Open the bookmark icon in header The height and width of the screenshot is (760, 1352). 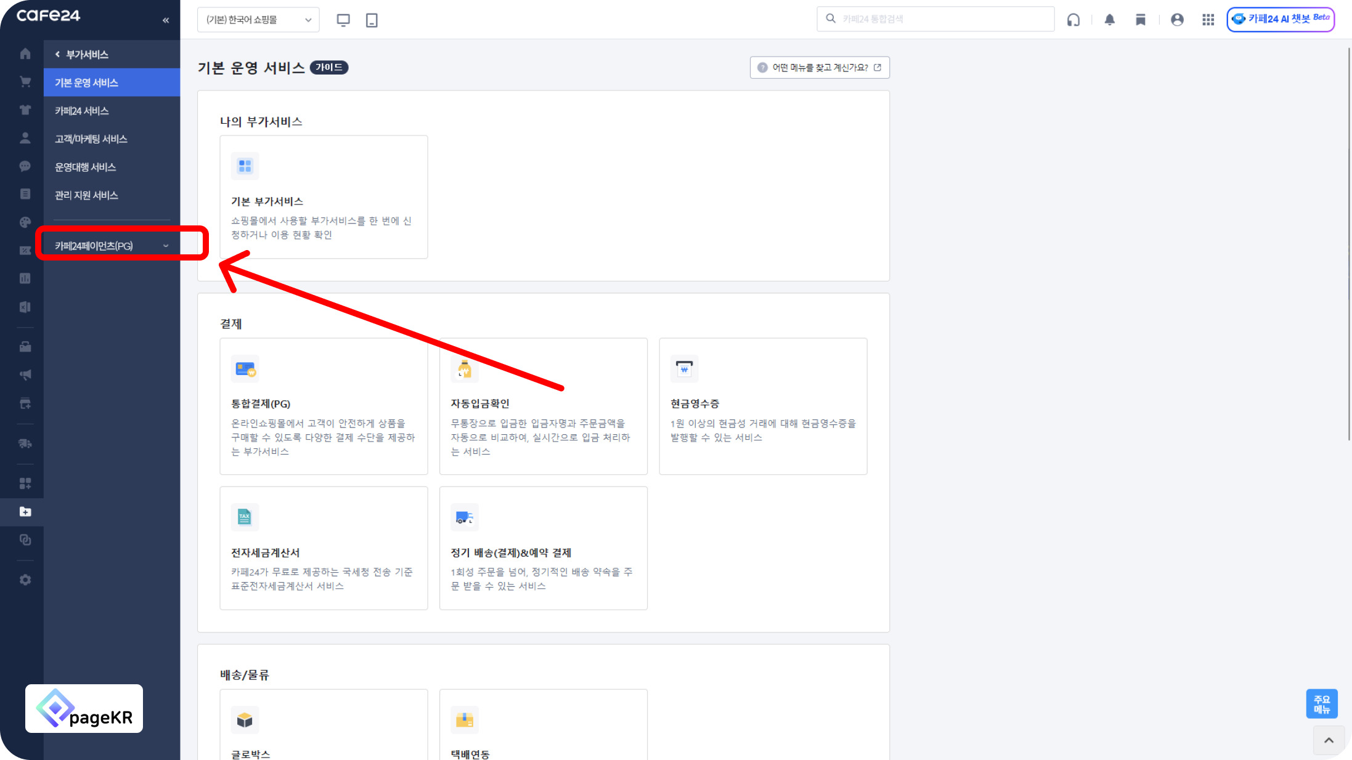pos(1141,20)
